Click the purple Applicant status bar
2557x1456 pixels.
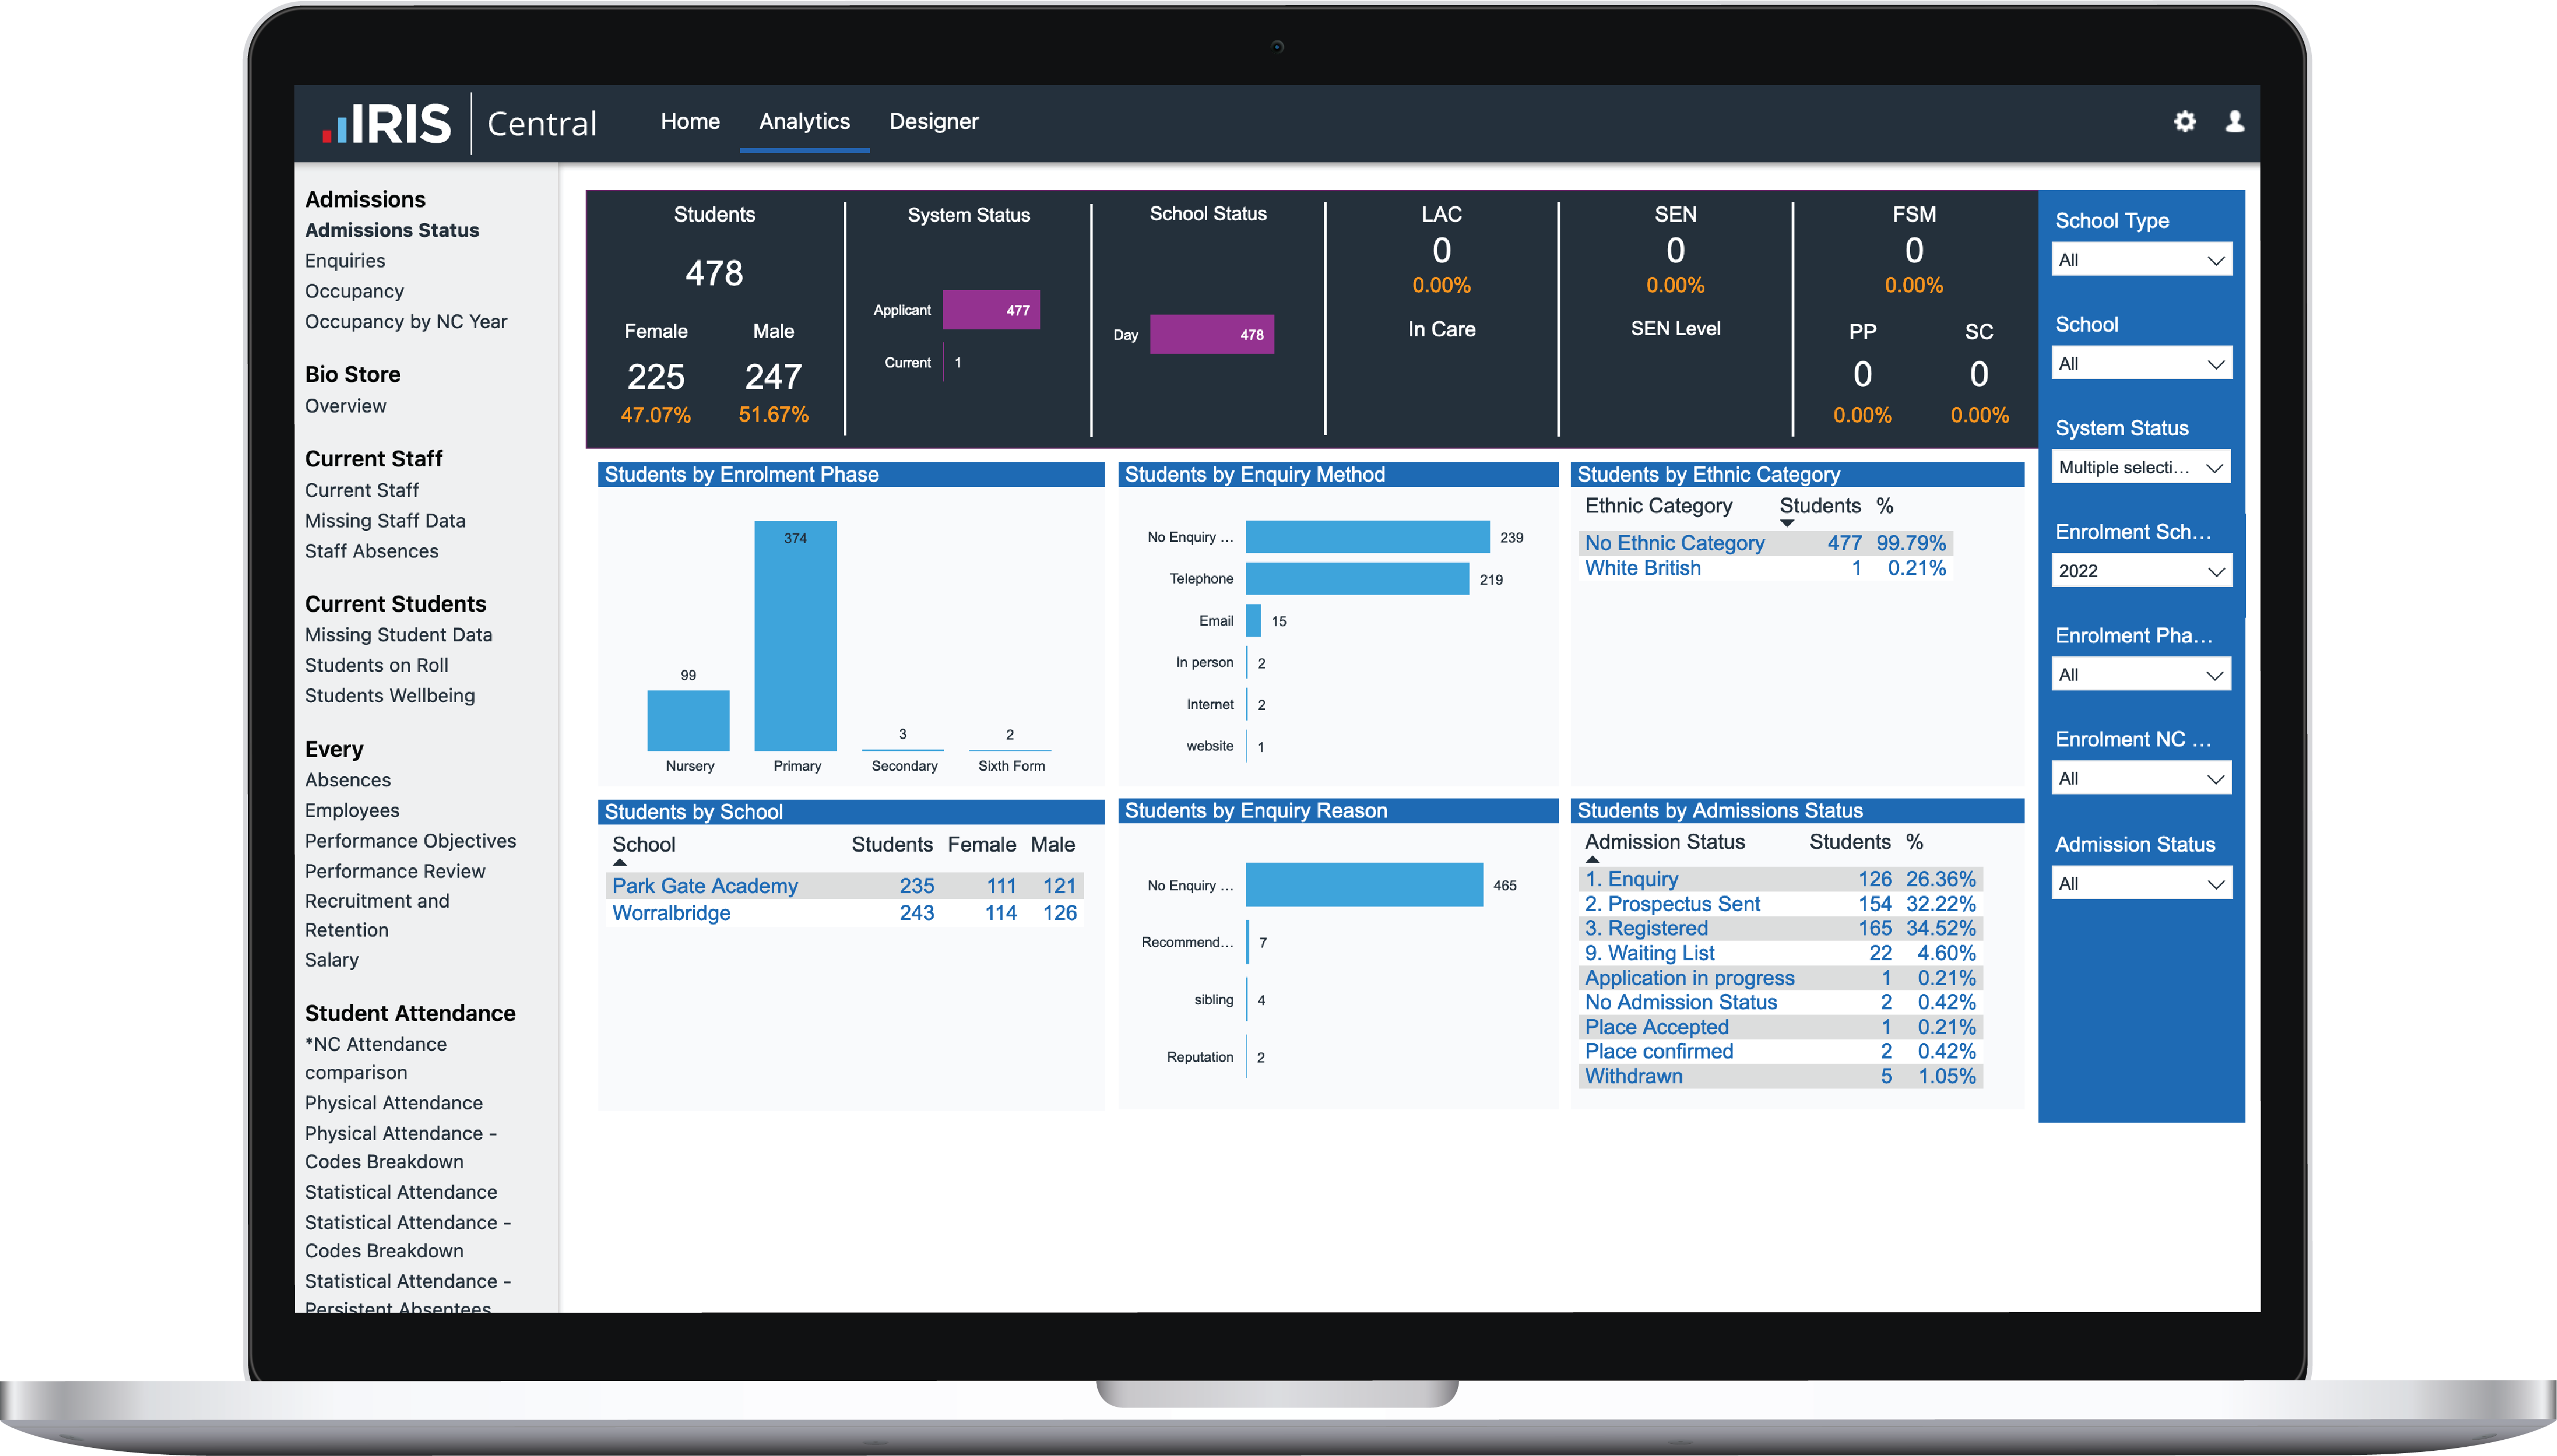tap(990, 310)
